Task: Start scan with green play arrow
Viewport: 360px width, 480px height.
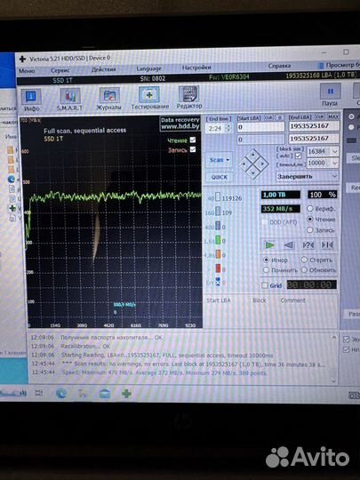Action: pos(269,245)
